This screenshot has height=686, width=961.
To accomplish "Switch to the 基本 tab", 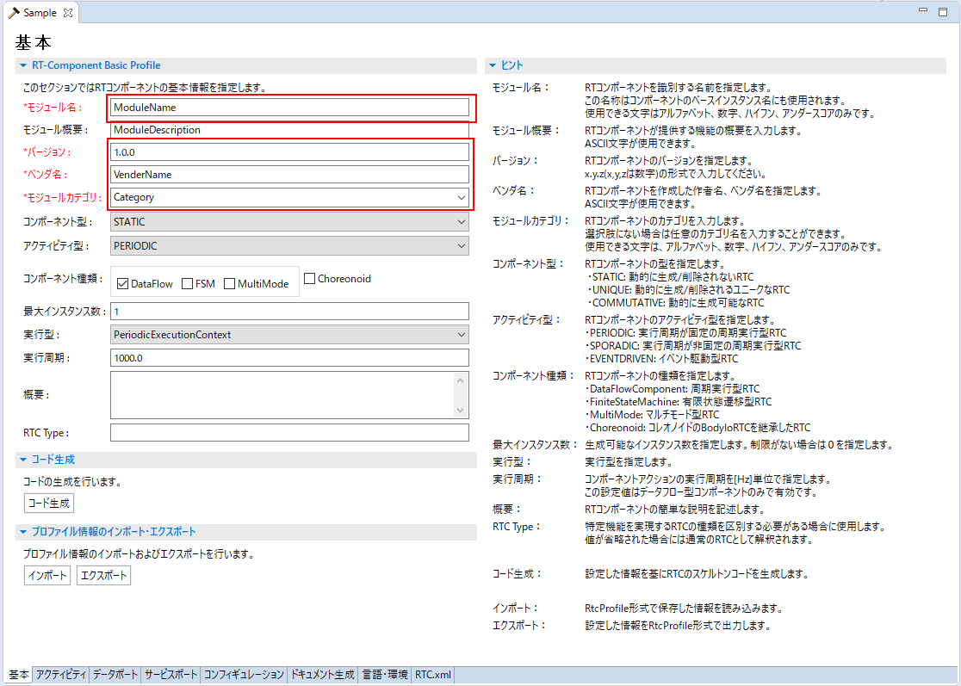I will click(18, 674).
